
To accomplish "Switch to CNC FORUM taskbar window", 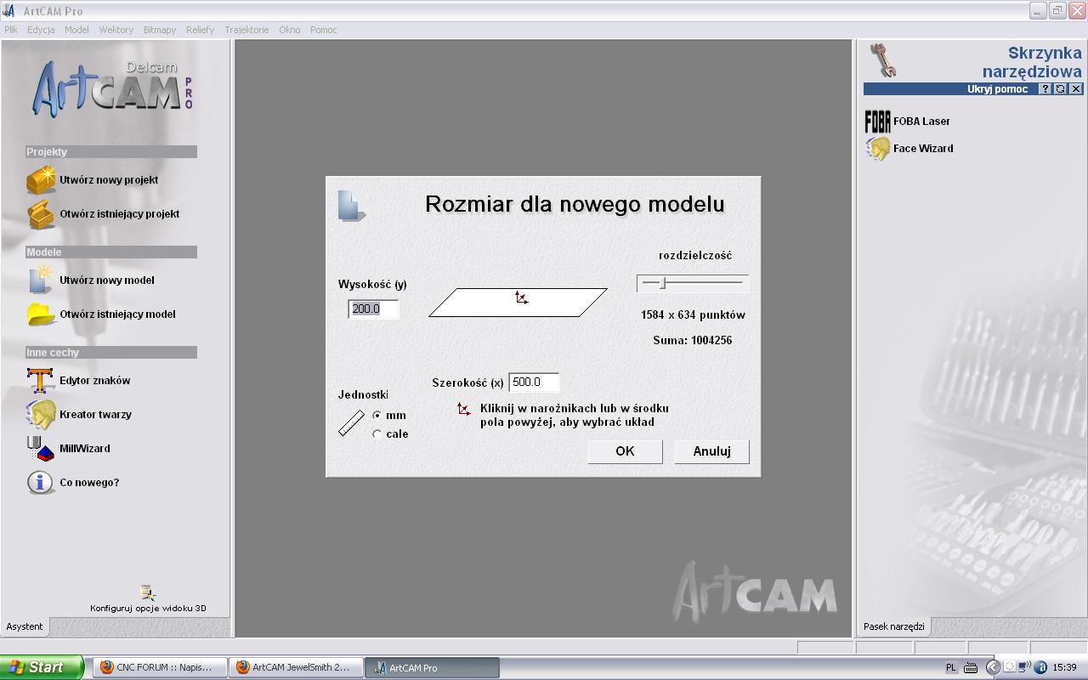I will pos(159,667).
